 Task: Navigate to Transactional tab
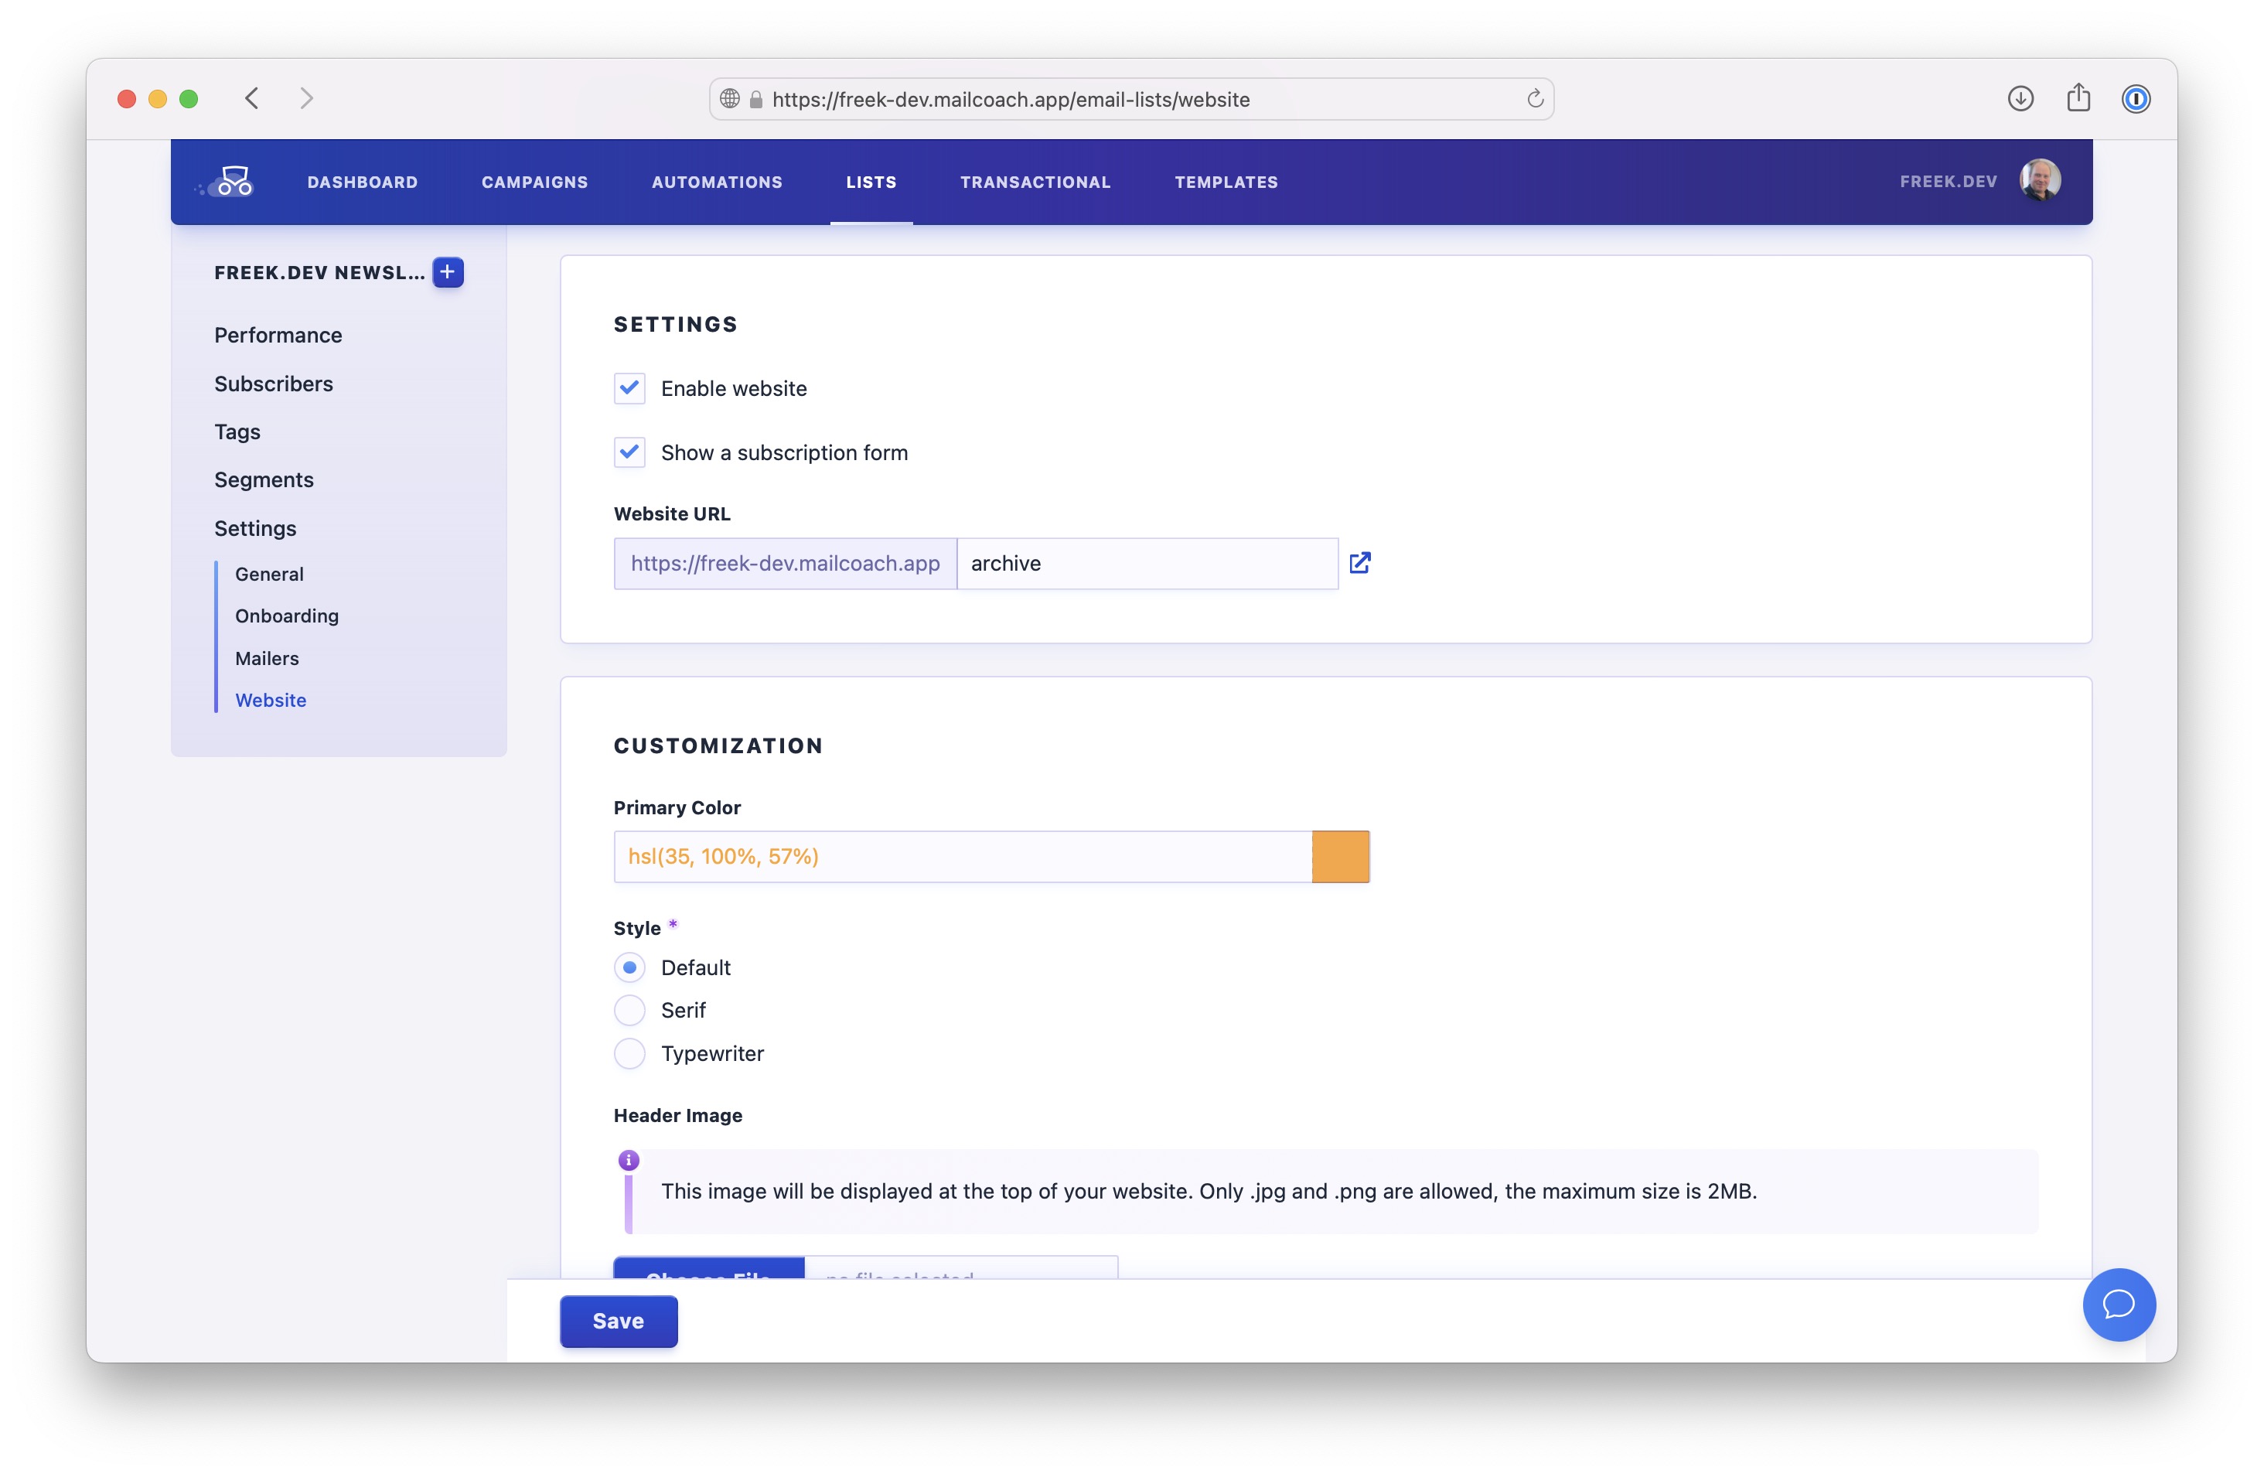1035,182
